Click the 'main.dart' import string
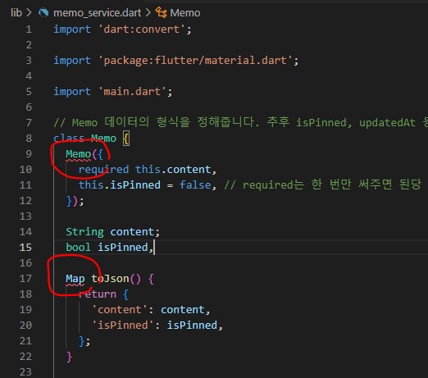 pyautogui.click(x=133, y=92)
